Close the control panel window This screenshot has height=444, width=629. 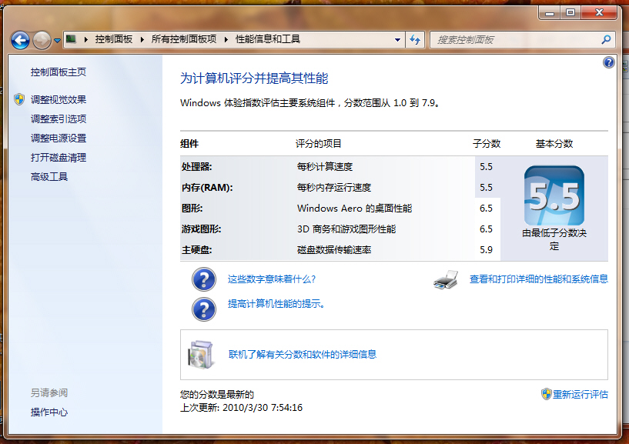[x=599, y=13]
